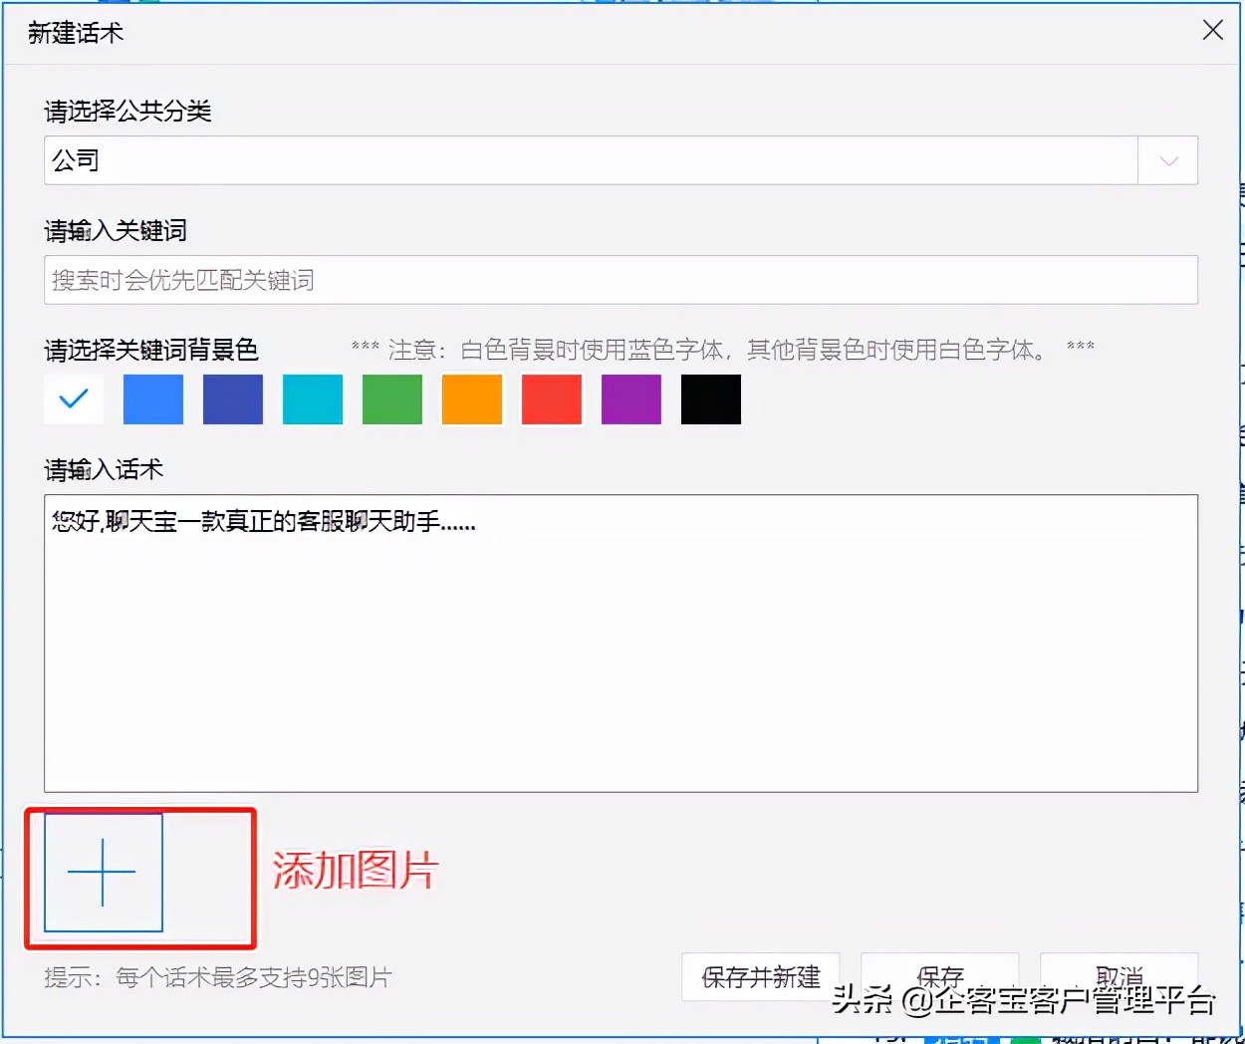The width and height of the screenshot is (1245, 1044).
Task: Close the 新建话术 dialog
Action: click(x=1212, y=30)
